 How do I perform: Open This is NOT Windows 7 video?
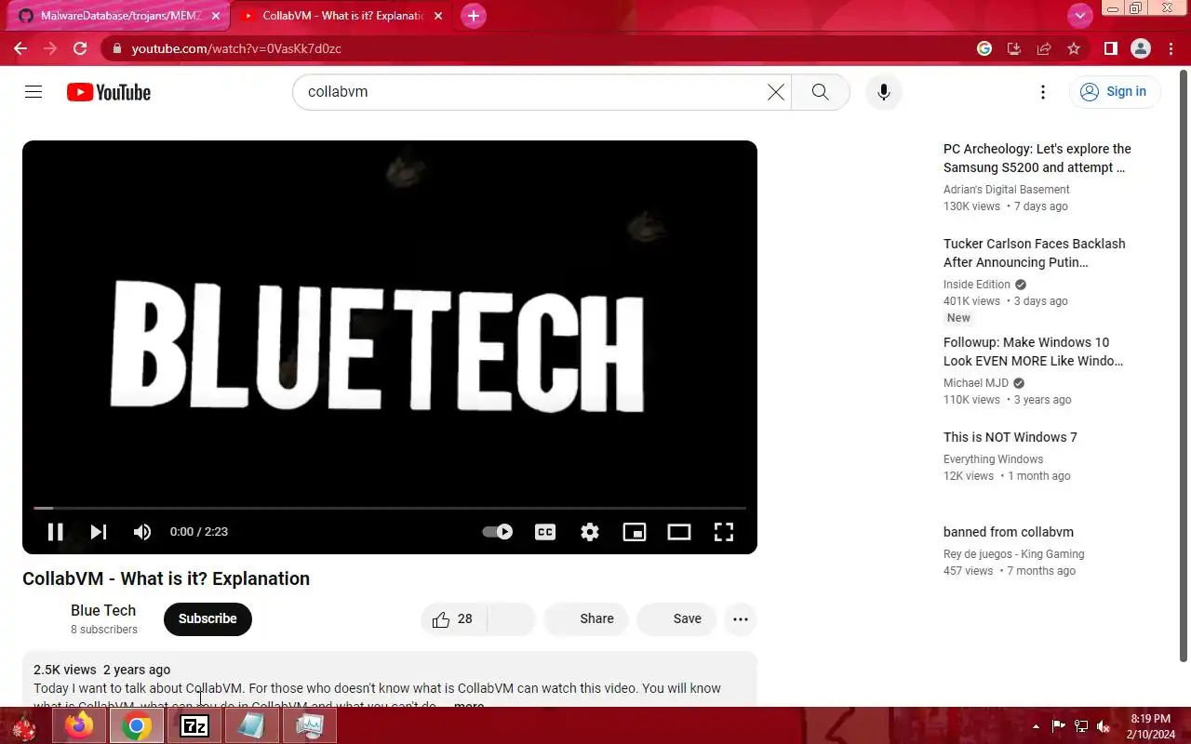(x=1010, y=437)
